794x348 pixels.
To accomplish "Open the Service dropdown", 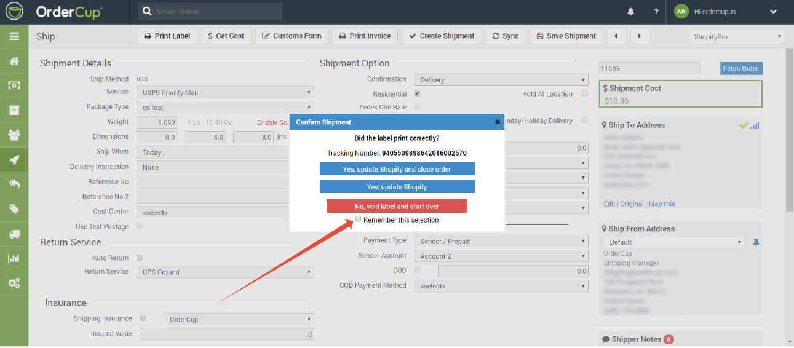I will click(x=225, y=92).
